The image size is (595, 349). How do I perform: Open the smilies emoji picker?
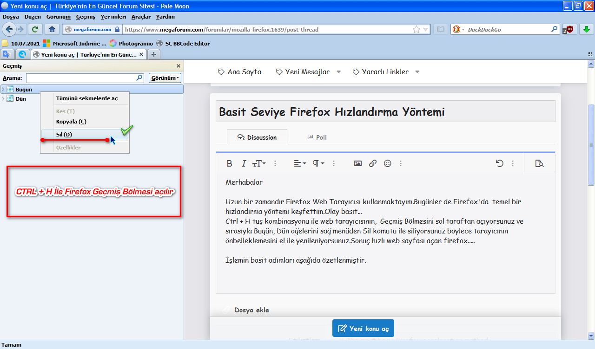coord(388,163)
